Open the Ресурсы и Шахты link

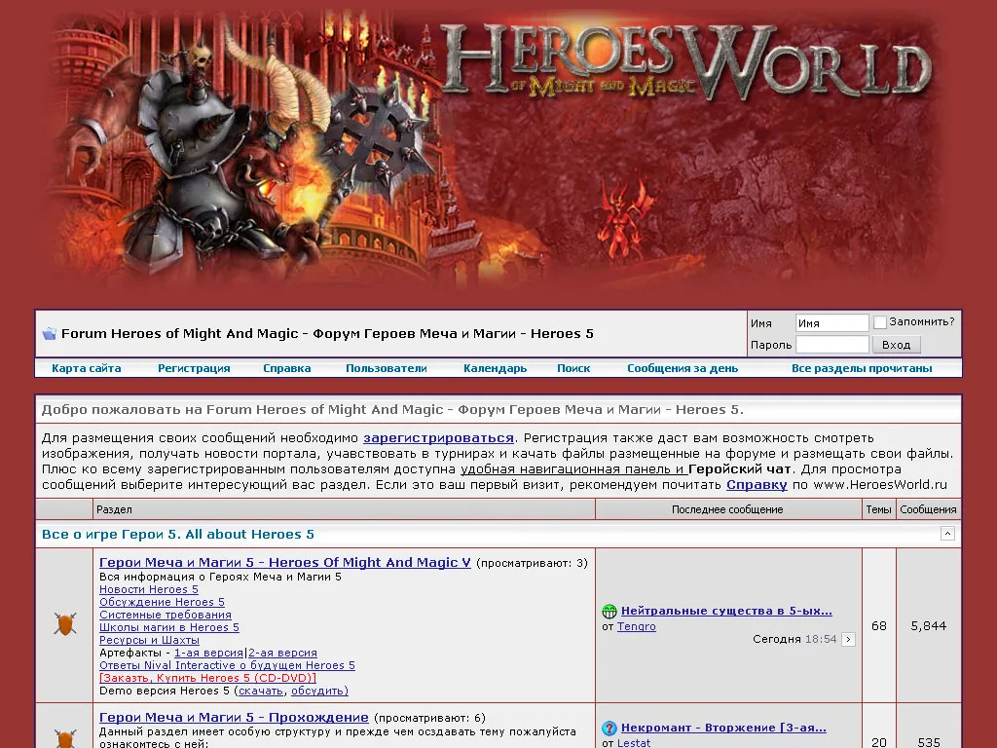[x=149, y=641]
